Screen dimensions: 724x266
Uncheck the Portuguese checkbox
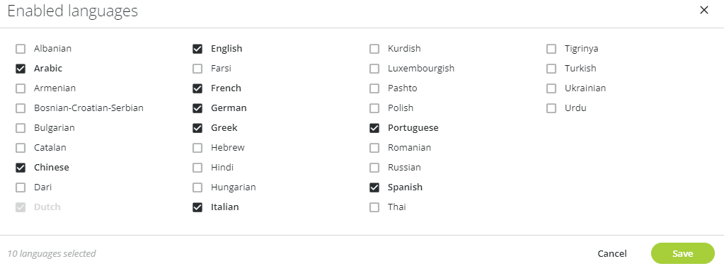(374, 128)
